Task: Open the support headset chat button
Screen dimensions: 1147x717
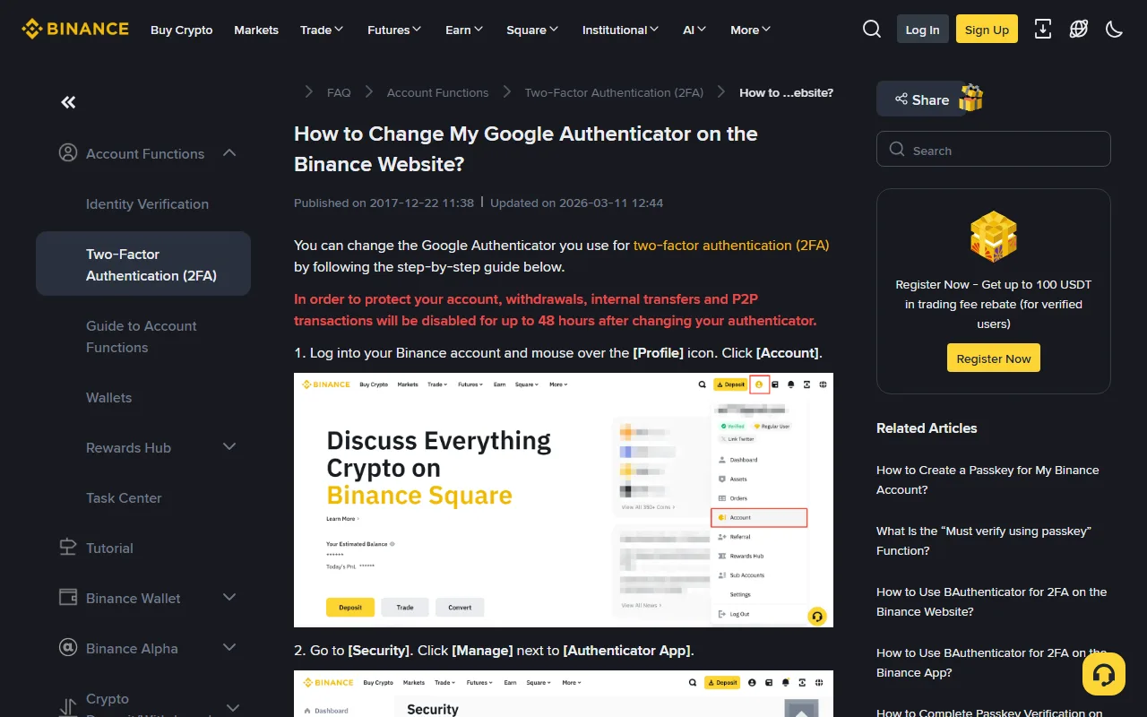Action: pos(1104,674)
